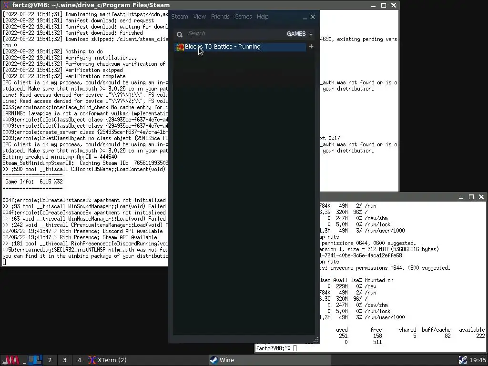The height and width of the screenshot is (366, 488).
Task: Maximize the lower-right terminal window
Action: click(471, 197)
